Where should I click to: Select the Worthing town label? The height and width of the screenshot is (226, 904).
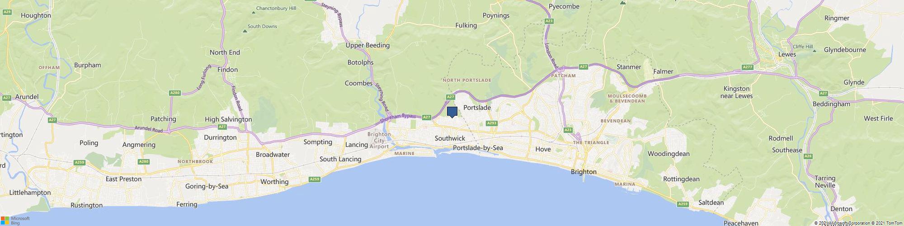click(274, 182)
